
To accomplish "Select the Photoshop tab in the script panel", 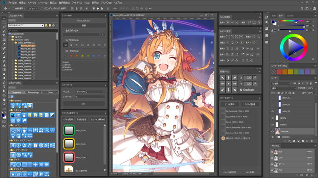I will 33,92.
